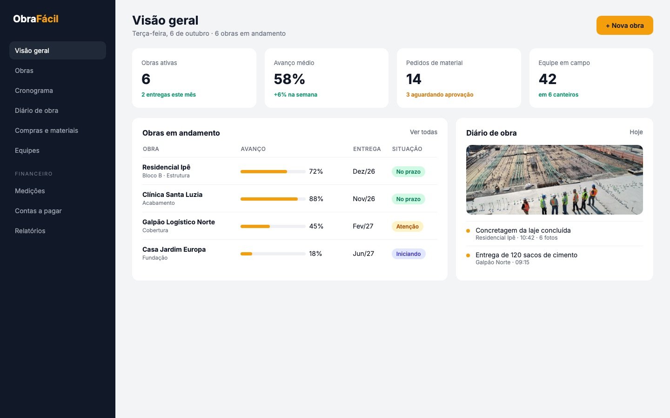
Task: Click the Nov/26 delivery date
Action: 364,199
